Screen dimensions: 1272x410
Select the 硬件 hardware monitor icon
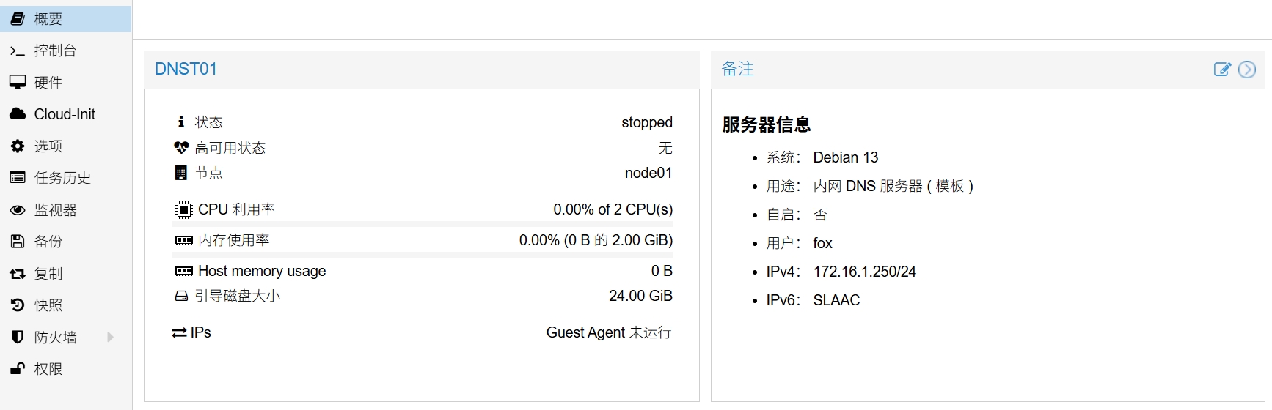tap(18, 82)
